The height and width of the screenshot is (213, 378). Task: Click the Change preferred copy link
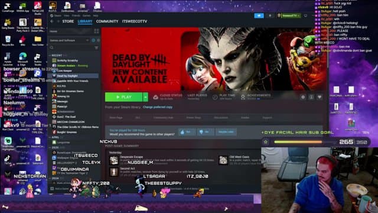tap(158, 107)
